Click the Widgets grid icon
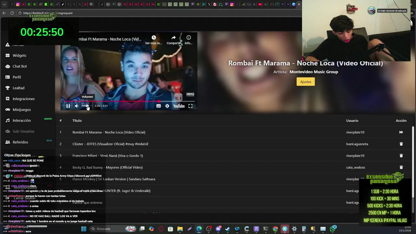The image size is (416, 234). (7, 56)
